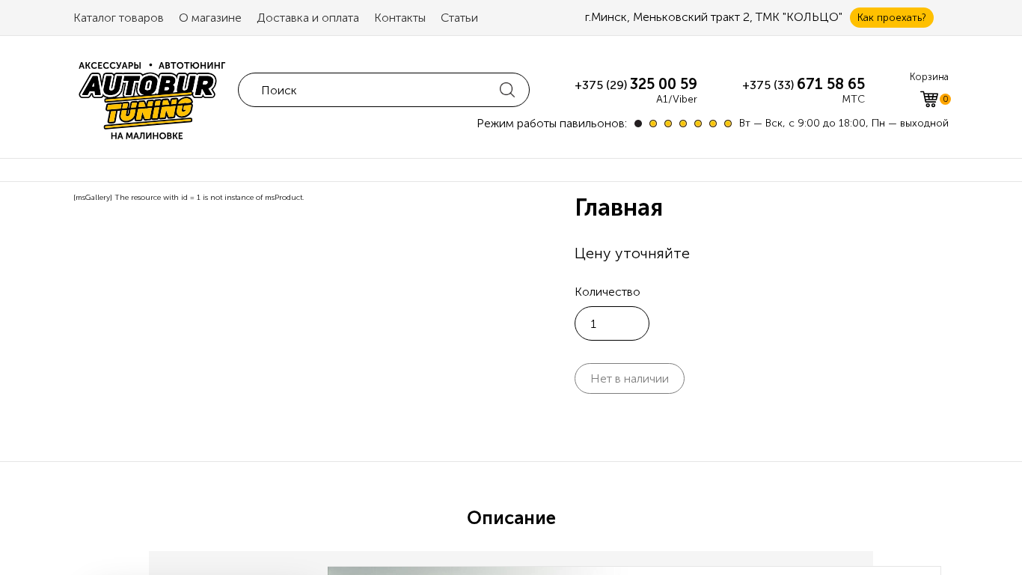Click the cart item count badge
The image size is (1022, 575).
coord(946,99)
